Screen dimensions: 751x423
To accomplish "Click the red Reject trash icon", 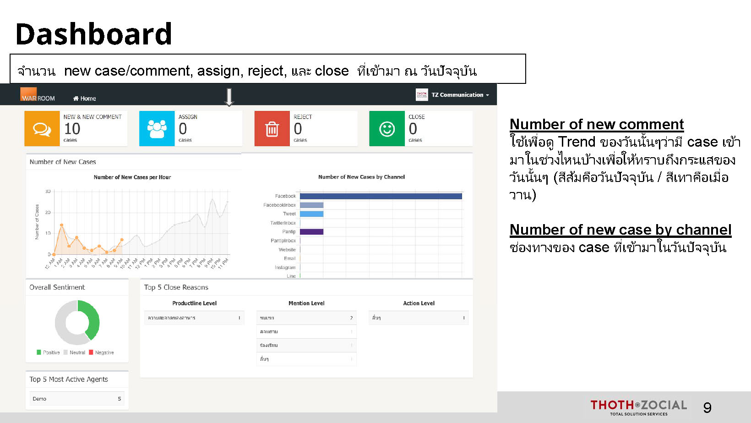I will 272,129.
